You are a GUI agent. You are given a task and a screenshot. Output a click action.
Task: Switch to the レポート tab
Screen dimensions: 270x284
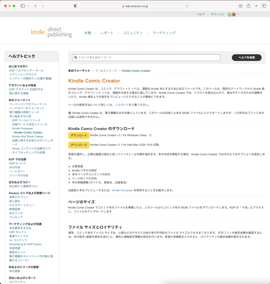pos(107,33)
